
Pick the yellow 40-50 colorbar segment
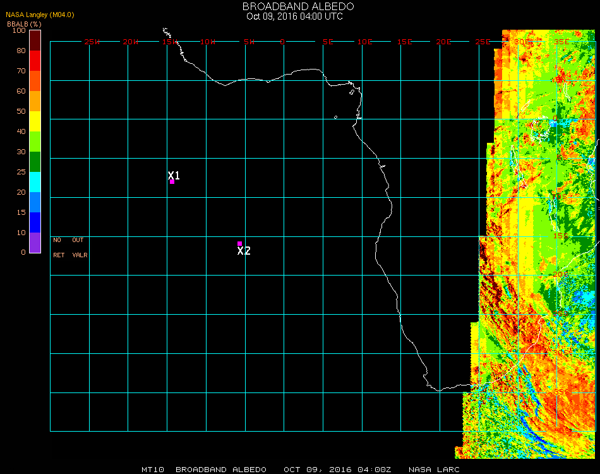pyautogui.click(x=35, y=121)
